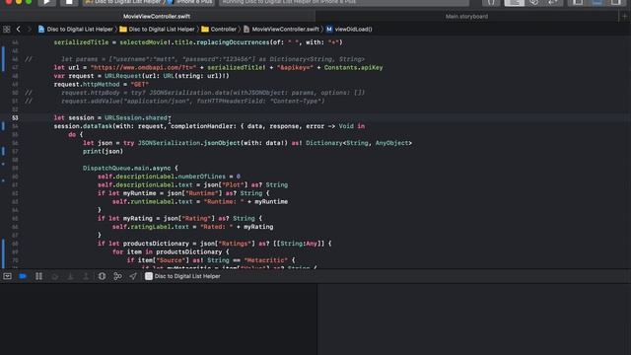Click the 'session.dataTask(with: request' line

[209, 126]
